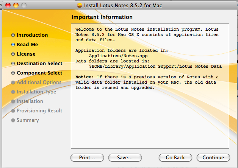Close the installer window with red button
Screen dimensions: 238x168
click(x=8, y=5)
